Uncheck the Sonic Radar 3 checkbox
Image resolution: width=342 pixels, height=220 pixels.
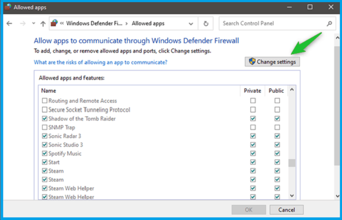(45, 136)
